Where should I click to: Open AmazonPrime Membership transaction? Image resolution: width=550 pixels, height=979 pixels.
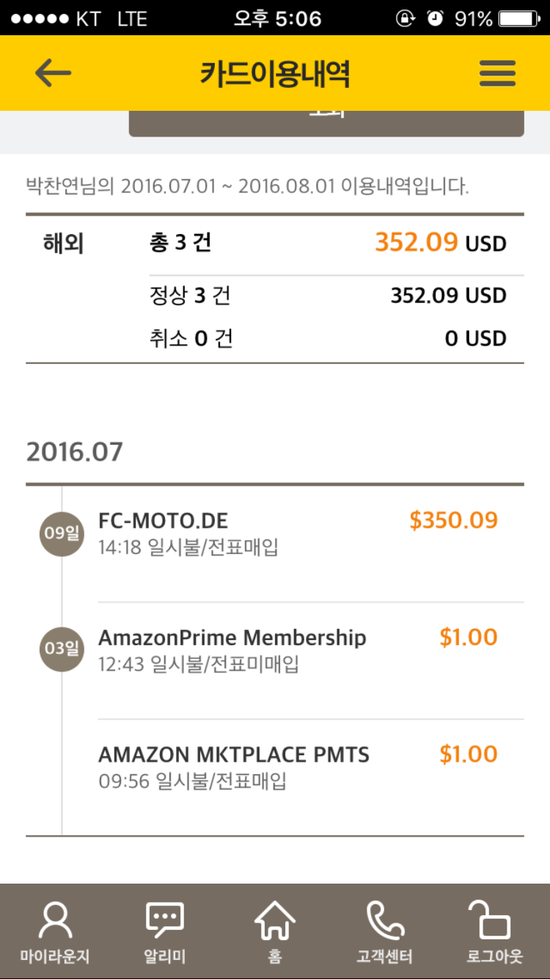point(232,638)
